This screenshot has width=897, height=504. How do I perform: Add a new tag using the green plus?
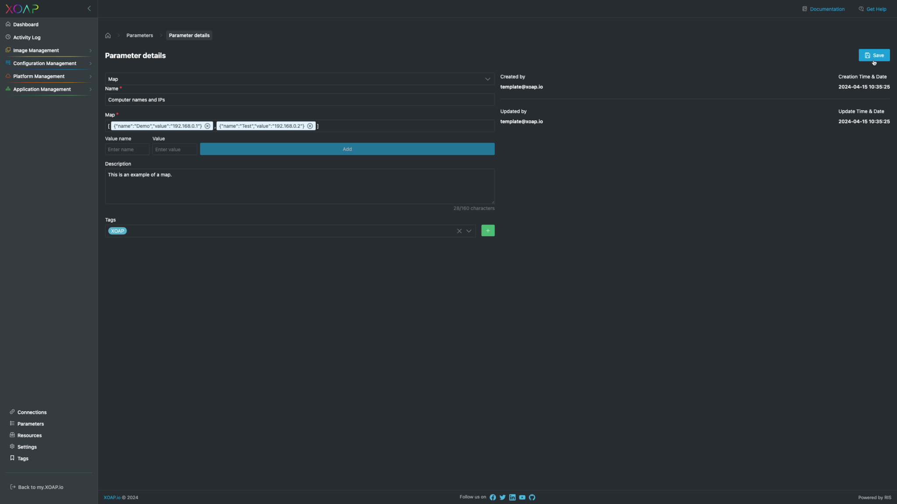488,230
